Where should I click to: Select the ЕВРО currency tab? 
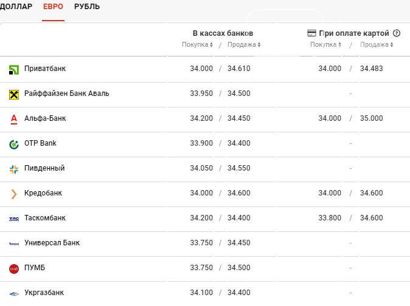(53, 7)
